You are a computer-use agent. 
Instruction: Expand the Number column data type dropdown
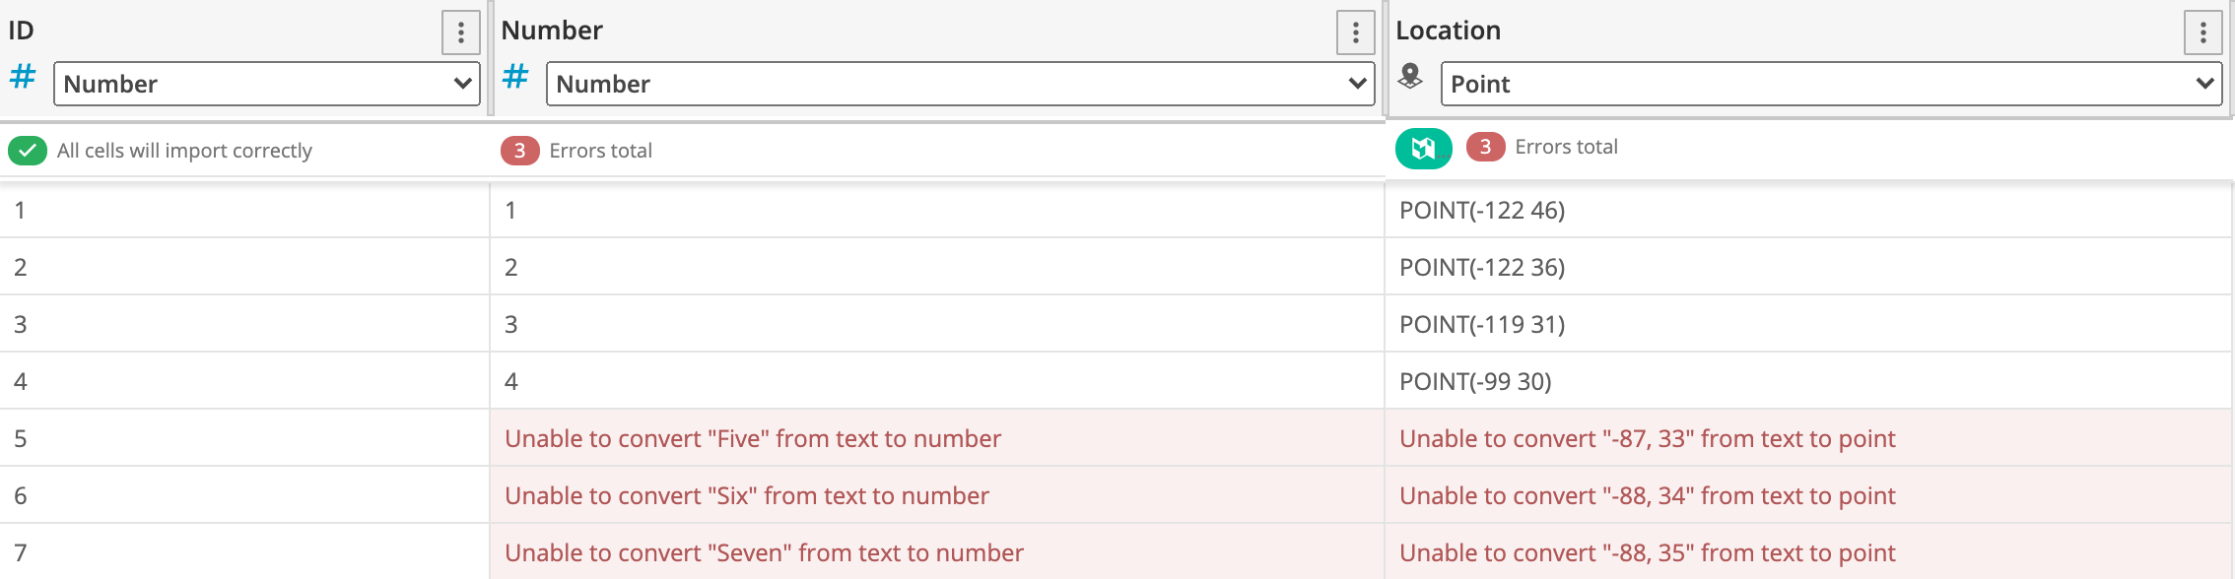click(960, 84)
